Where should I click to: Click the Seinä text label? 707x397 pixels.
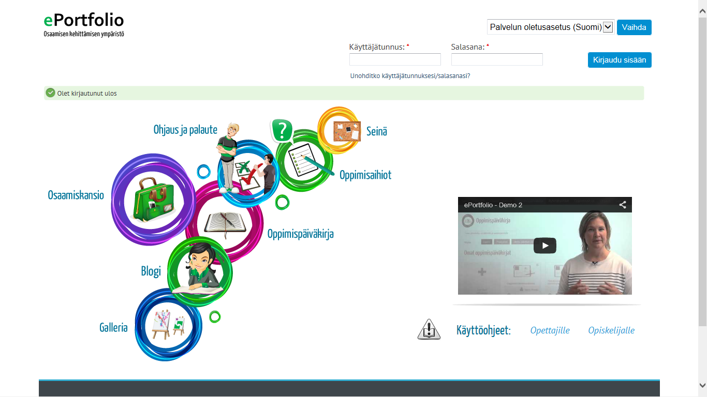point(377,131)
